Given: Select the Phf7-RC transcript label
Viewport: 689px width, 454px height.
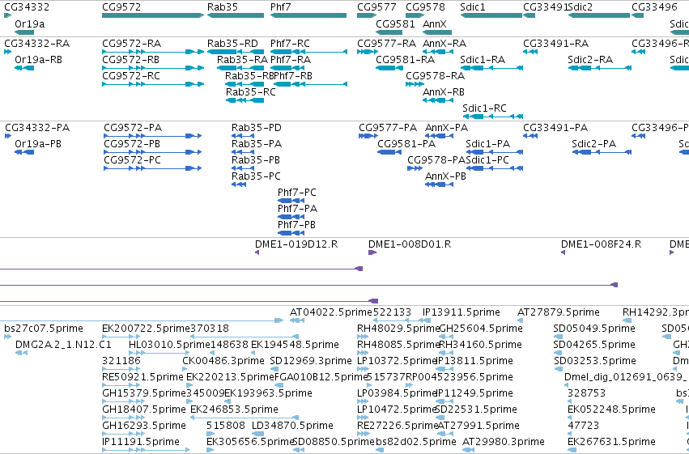Looking at the screenshot, I should [290, 44].
